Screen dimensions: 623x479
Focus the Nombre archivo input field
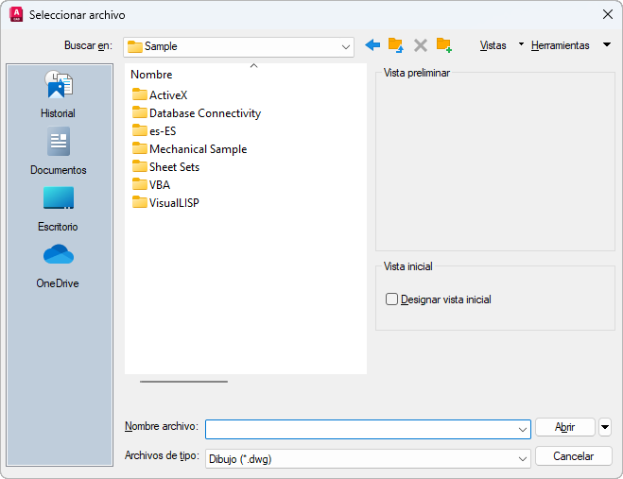368,429
